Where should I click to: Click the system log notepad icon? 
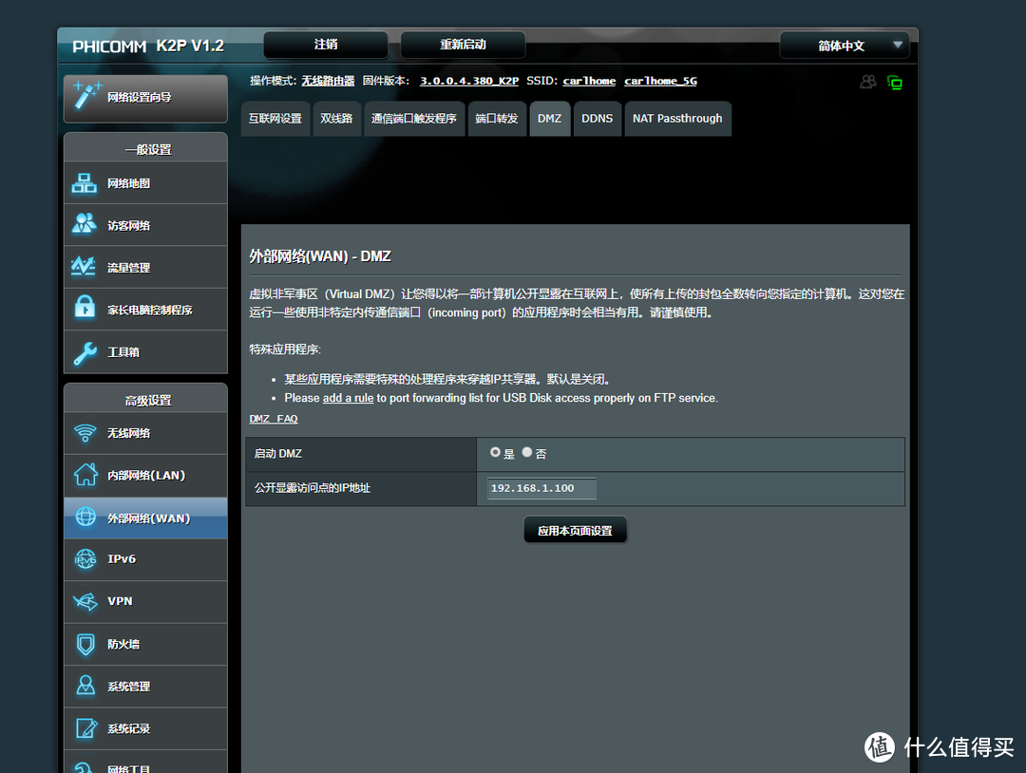tap(85, 727)
